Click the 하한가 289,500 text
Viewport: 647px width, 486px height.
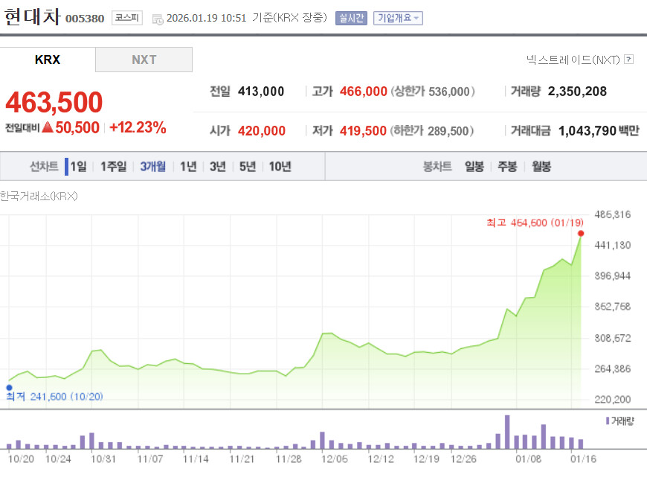coord(431,131)
